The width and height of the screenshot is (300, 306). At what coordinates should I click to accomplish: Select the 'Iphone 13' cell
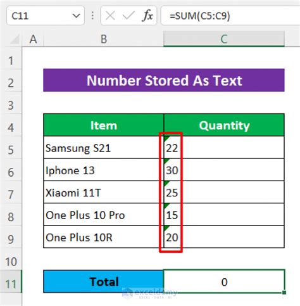[104, 170]
